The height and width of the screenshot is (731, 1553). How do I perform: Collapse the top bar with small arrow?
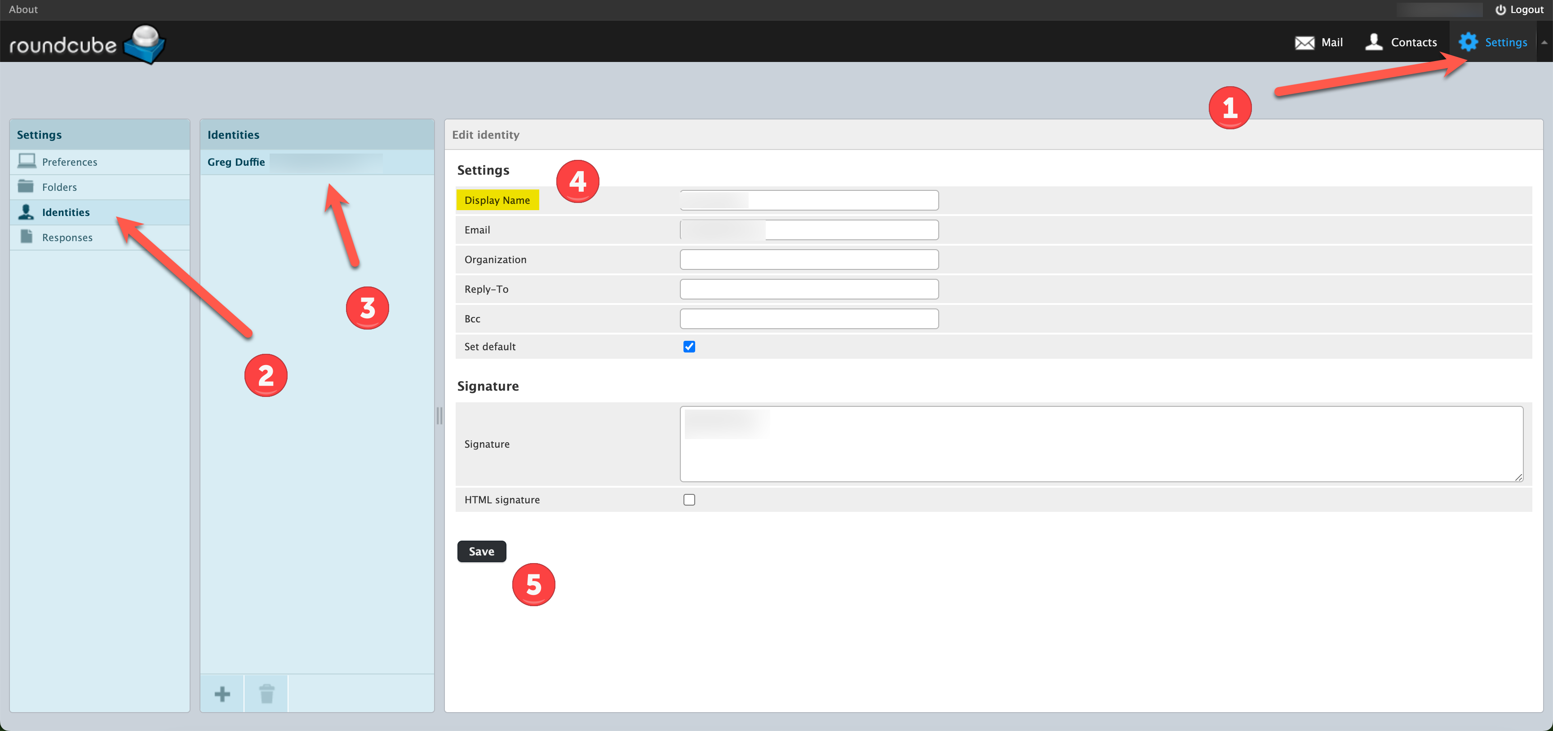(1544, 42)
